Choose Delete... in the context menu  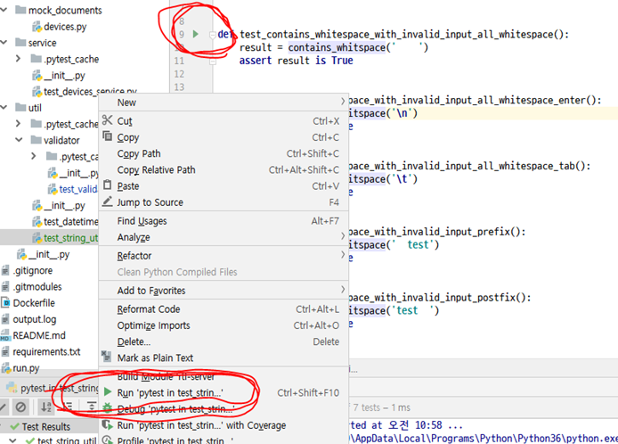pos(224,341)
